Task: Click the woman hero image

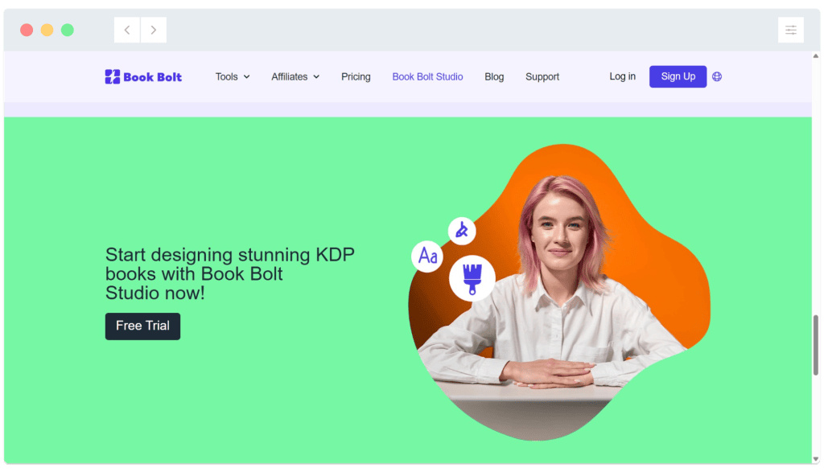Action: tap(559, 292)
